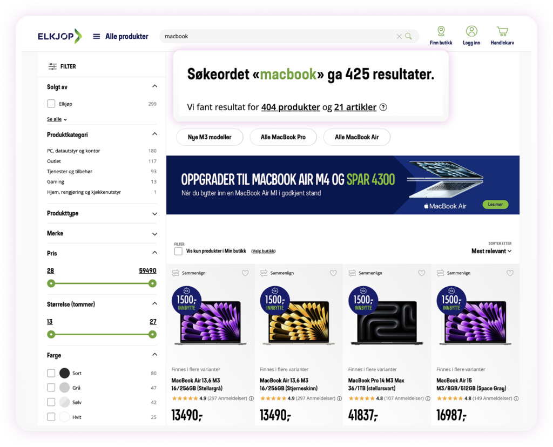The image size is (553, 447).
Task: Open the Mest relevant sort dropdown
Action: (x=491, y=251)
